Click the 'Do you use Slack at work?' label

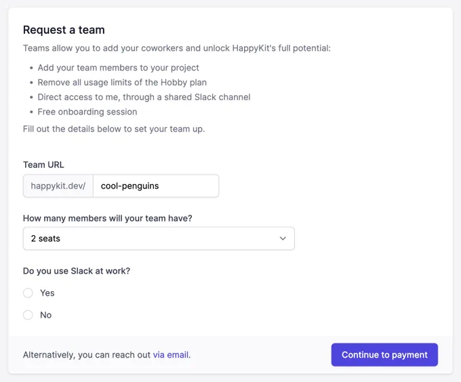(77, 271)
